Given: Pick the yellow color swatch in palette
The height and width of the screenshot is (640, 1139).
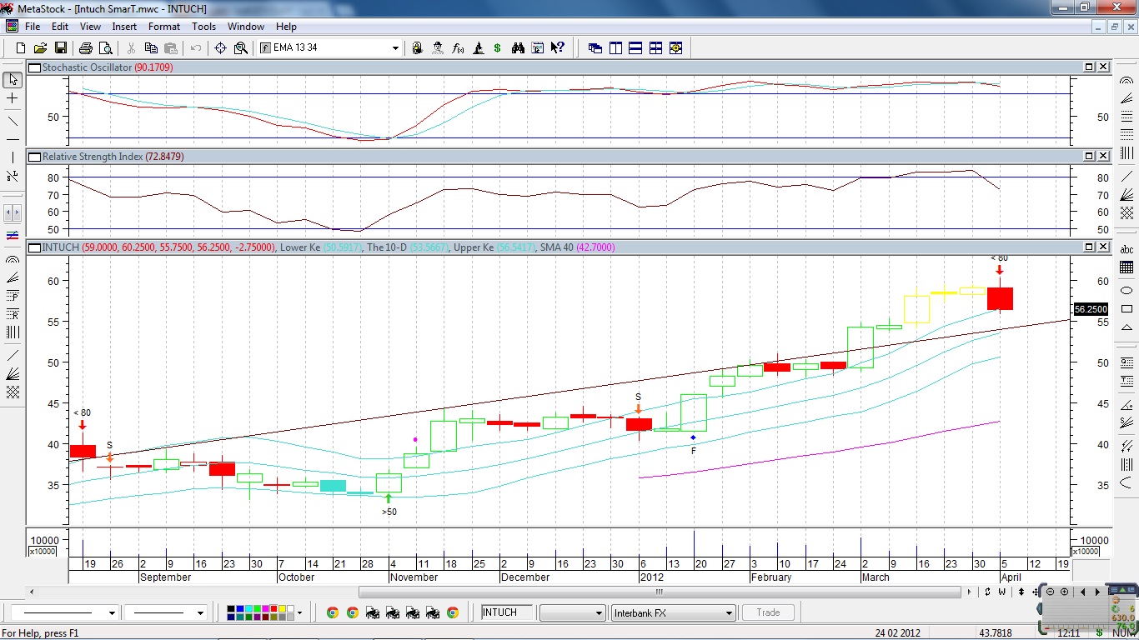Looking at the screenshot, I should click(x=283, y=609).
